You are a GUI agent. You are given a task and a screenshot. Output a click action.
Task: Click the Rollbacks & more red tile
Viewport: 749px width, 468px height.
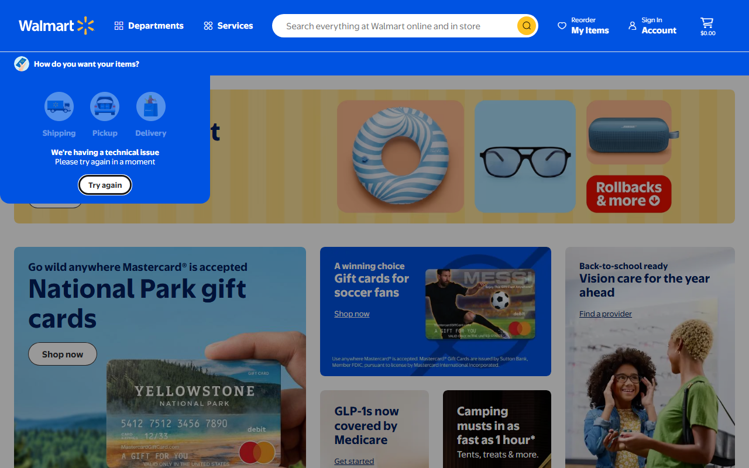coord(629,194)
